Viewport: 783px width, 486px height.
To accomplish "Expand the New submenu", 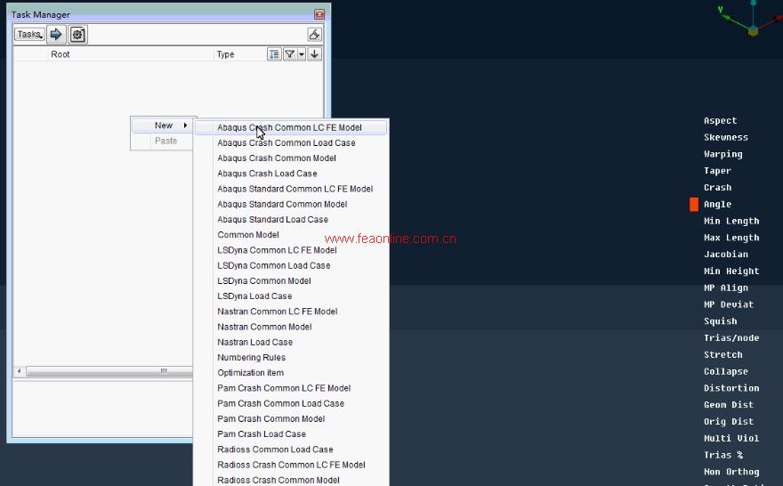I will 164,126.
